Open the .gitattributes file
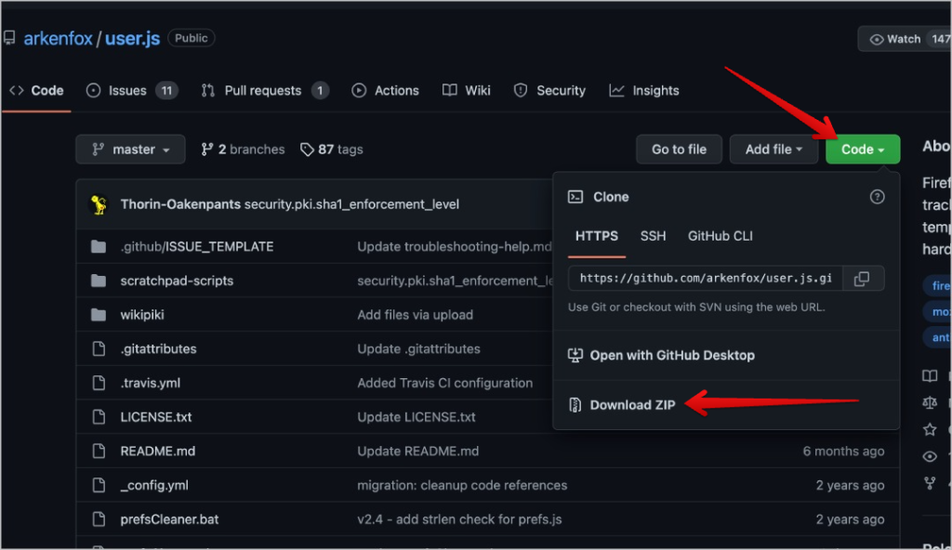This screenshot has width=952, height=550. 158,348
